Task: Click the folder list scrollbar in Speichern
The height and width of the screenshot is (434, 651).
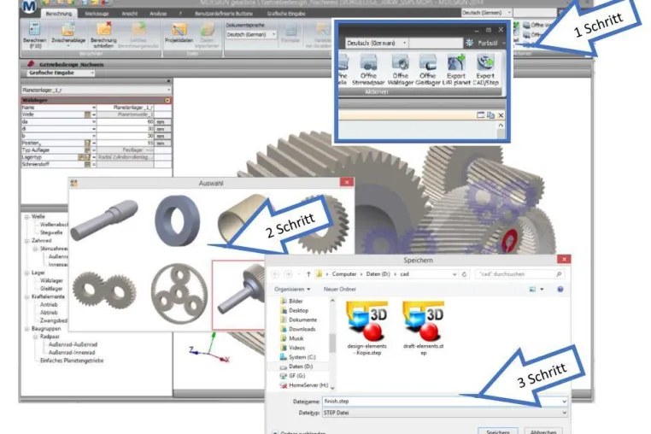Action: (332, 344)
